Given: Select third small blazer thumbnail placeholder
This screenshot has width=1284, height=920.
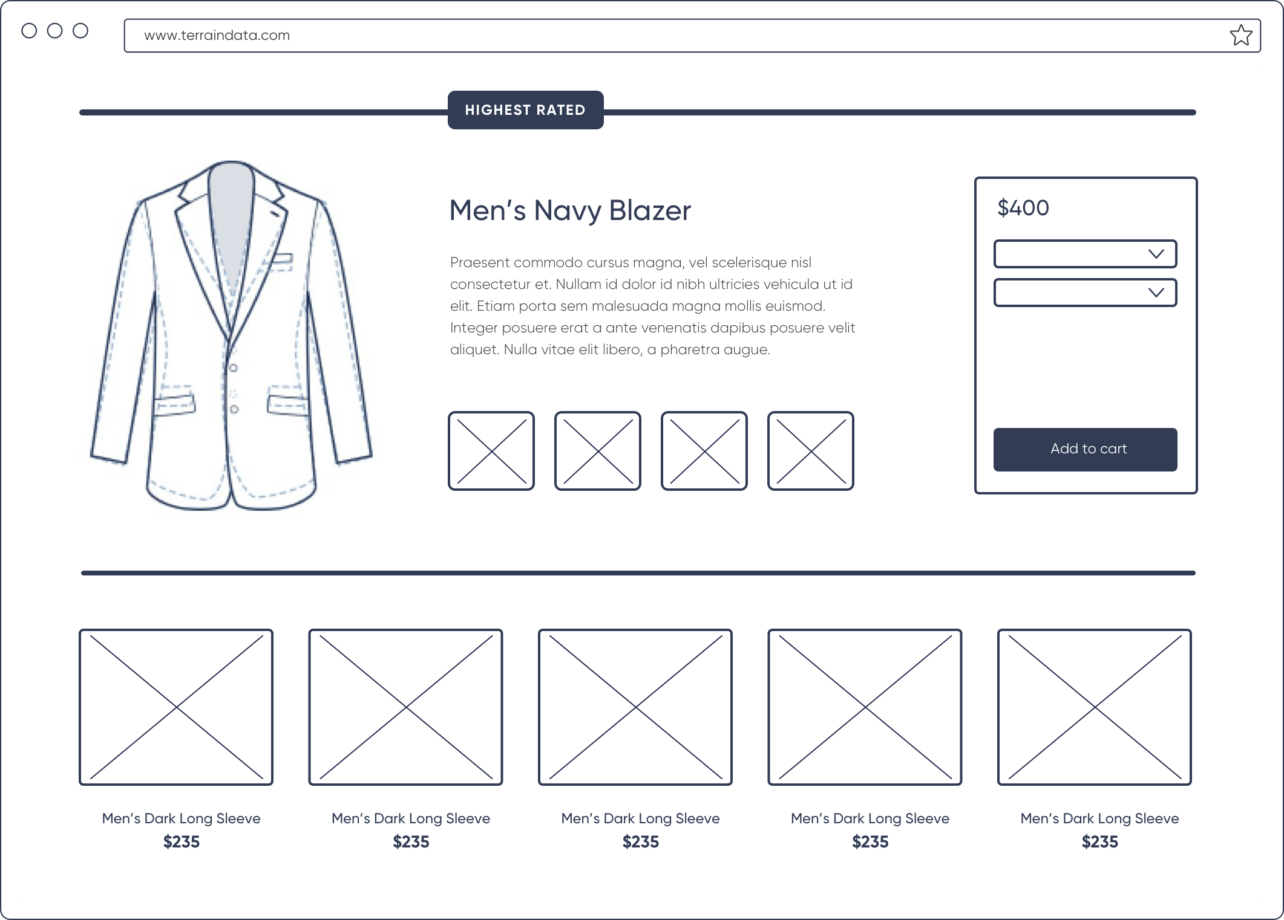Looking at the screenshot, I should pyautogui.click(x=704, y=451).
